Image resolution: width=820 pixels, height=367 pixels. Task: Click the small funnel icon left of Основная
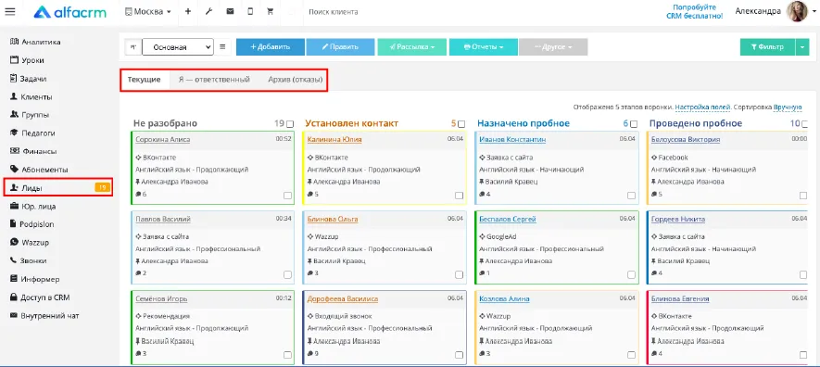tap(133, 47)
